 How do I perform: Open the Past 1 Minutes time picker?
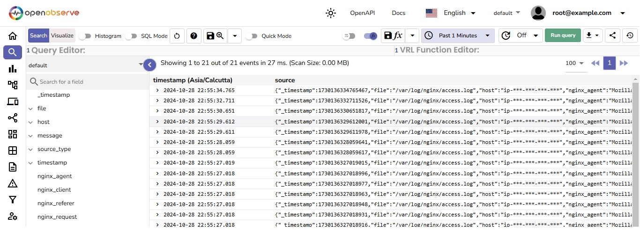[x=458, y=36]
